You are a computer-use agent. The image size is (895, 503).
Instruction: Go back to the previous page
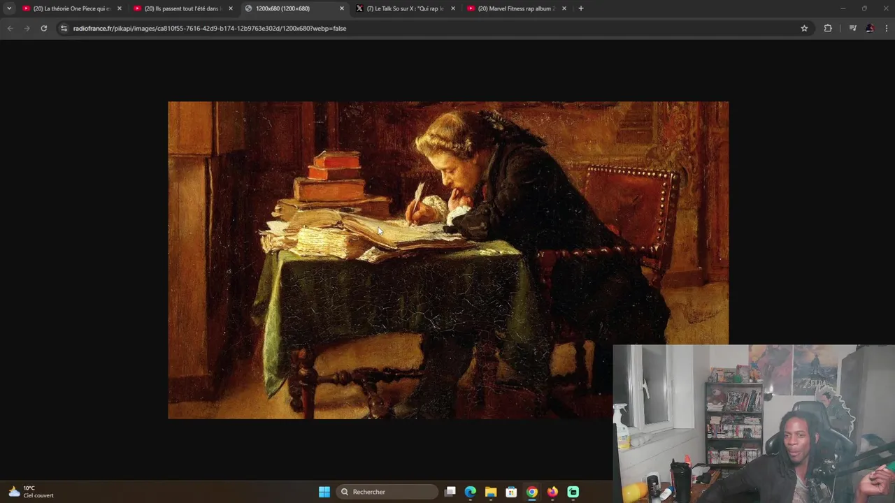tap(10, 28)
